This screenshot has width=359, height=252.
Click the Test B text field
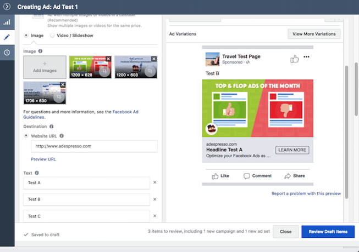(x=86, y=199)
